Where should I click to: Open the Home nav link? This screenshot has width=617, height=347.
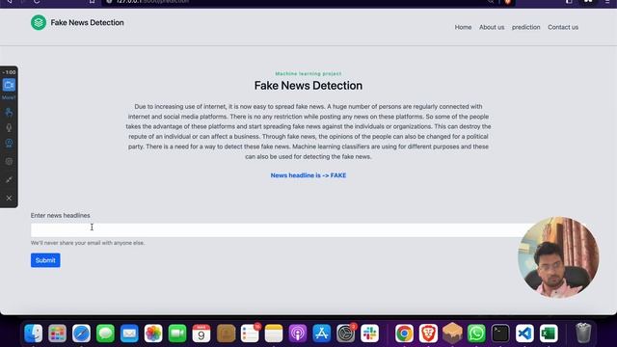(x=463, y=27)
